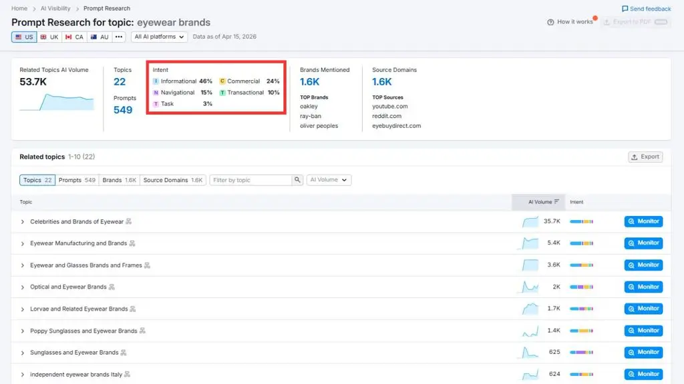Image resolution: width=684 pixels, height=384 pixels.
Task: Click the cluster icon beside Eyewear Manufacturing and Brands
Action: click(132, 243)
